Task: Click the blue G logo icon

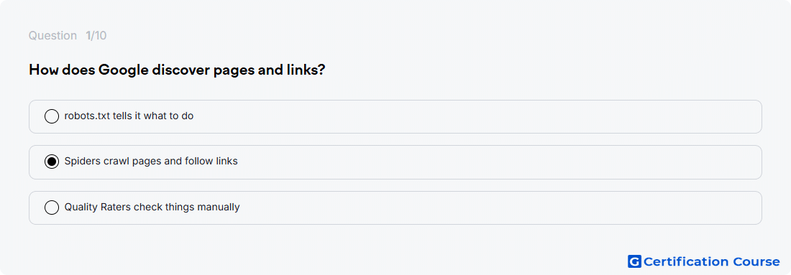Action: tap(634, 261)
